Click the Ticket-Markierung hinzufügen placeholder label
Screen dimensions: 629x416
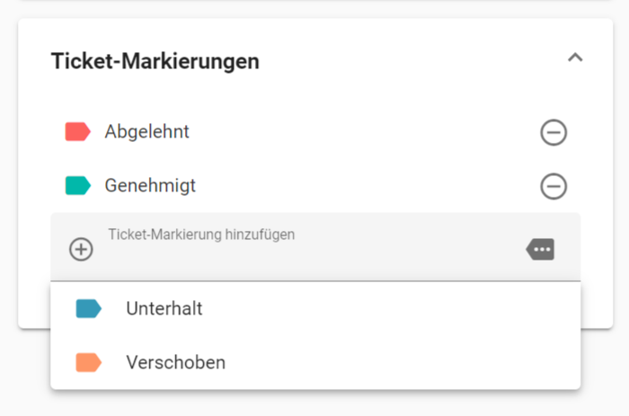coord(201,235)
